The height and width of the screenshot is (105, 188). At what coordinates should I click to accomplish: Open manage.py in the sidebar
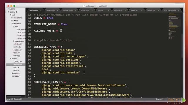coord(16,76)
